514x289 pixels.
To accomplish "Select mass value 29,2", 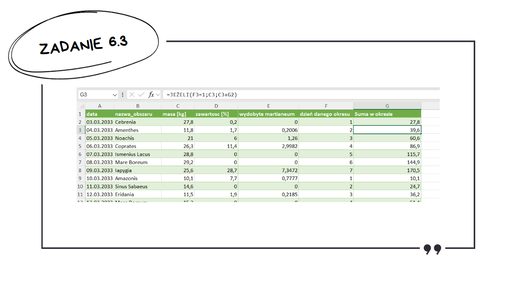I will pos(178,163).
